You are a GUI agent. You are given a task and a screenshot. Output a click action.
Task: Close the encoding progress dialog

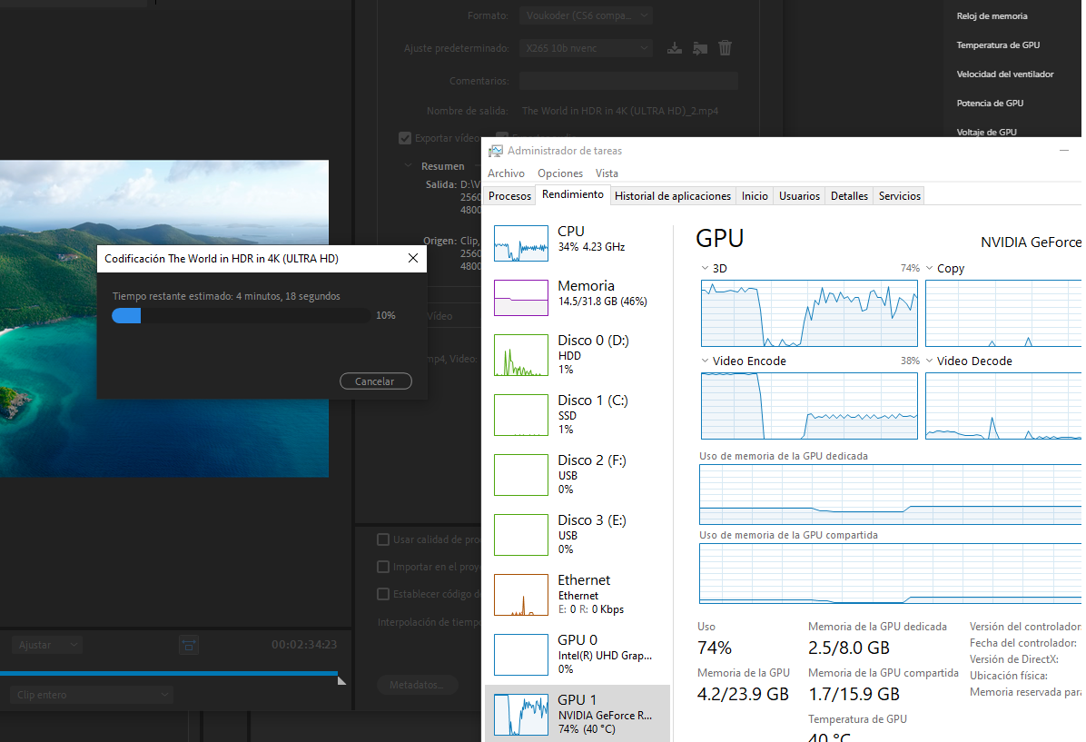pos(413,259)
